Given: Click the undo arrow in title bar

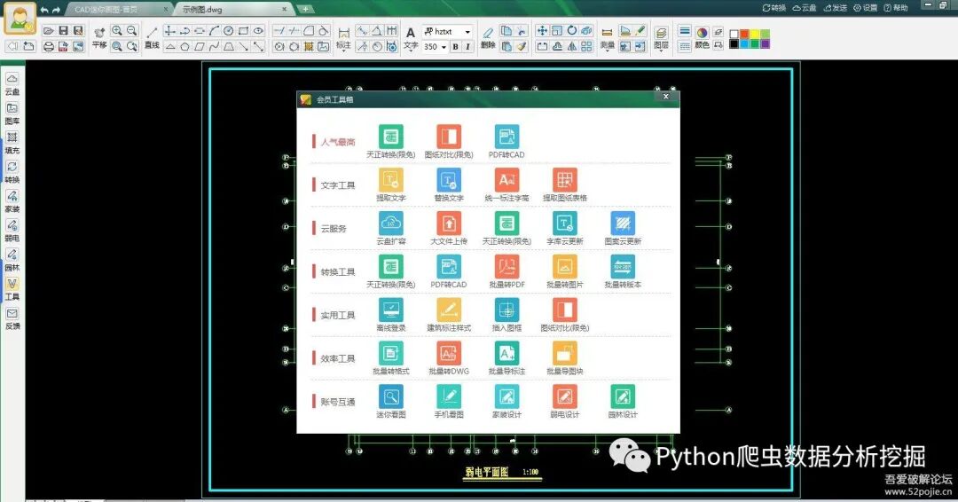Looking at the screenshot, I should click(44, 10).
